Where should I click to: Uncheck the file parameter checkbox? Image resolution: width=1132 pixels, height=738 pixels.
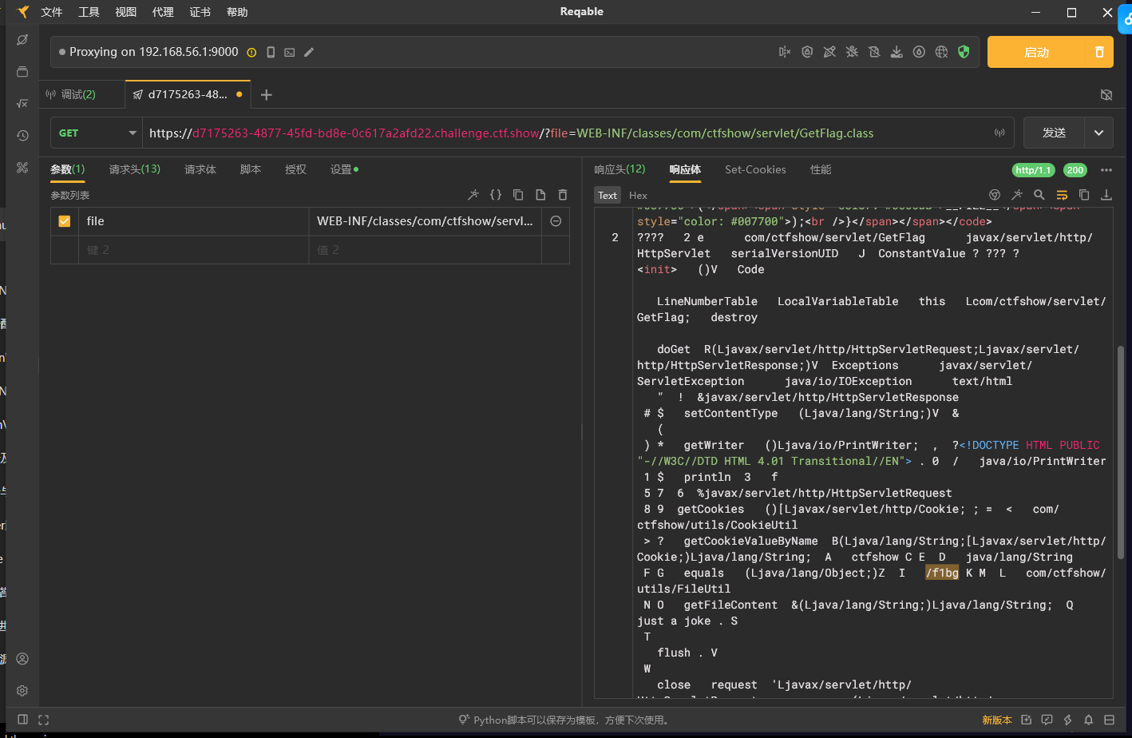pos(65,221)
